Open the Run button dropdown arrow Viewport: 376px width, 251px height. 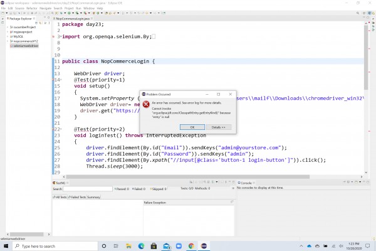(73, 13)
